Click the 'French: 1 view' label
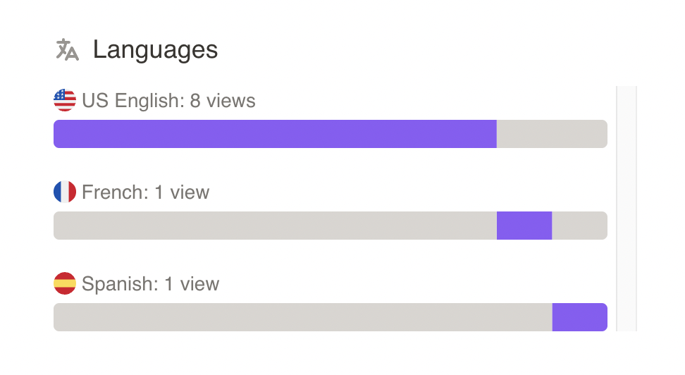 (x=145, y=192)
